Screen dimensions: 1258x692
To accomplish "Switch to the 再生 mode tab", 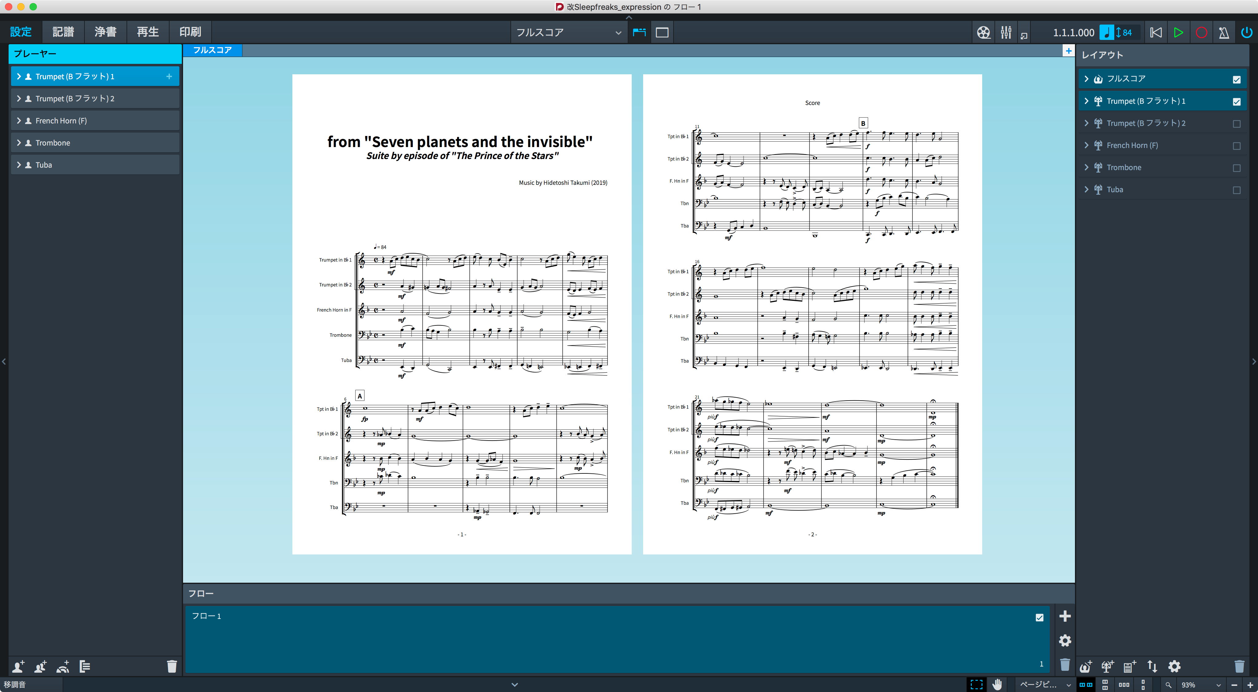I will tap(148, 32).
